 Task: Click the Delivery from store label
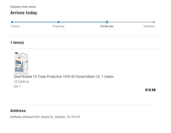point(23,7)
